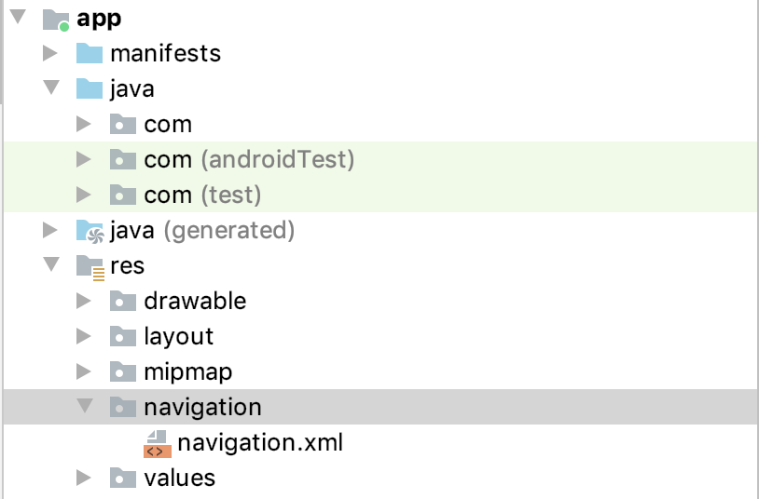This screenshot has width=759, height=499.
Task: Expand the java (generated) folder
Action: click(50, 230)
